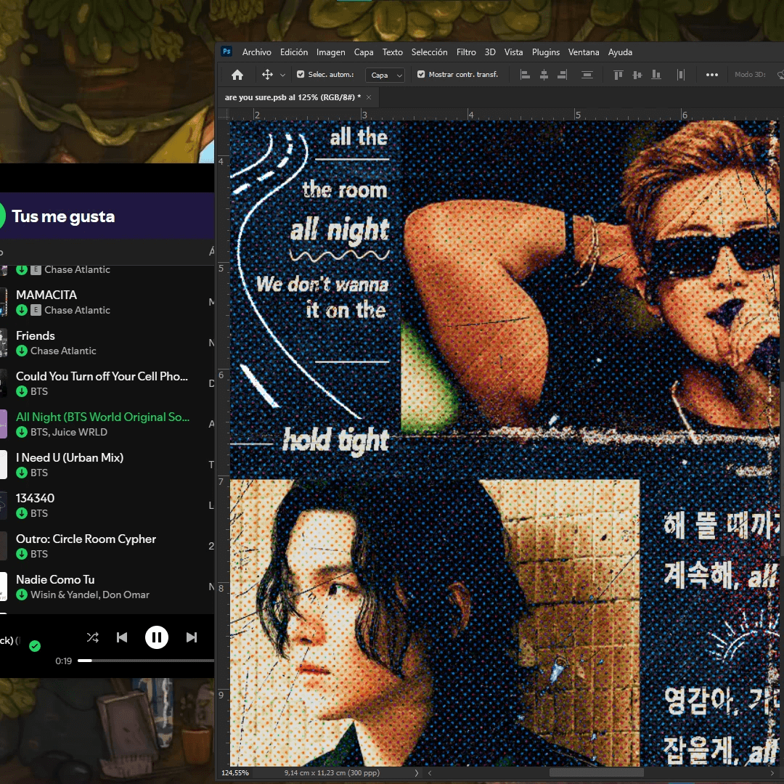Viewport: 784px width, 784px height.
Task: Click All Night album thumbnail in list
Action: (x=4, y=424)
